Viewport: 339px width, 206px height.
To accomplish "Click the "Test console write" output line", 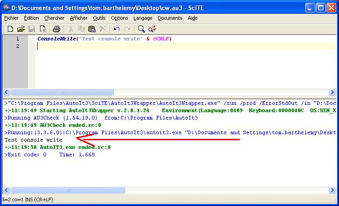I will [x=33, y=140].
